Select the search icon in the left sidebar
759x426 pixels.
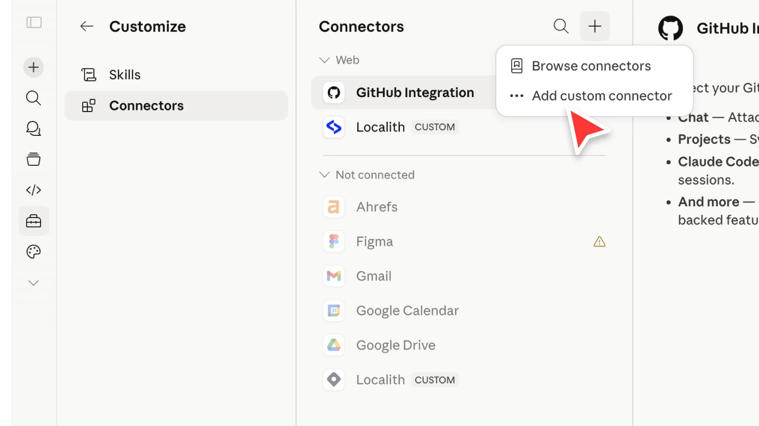[33, 98]
